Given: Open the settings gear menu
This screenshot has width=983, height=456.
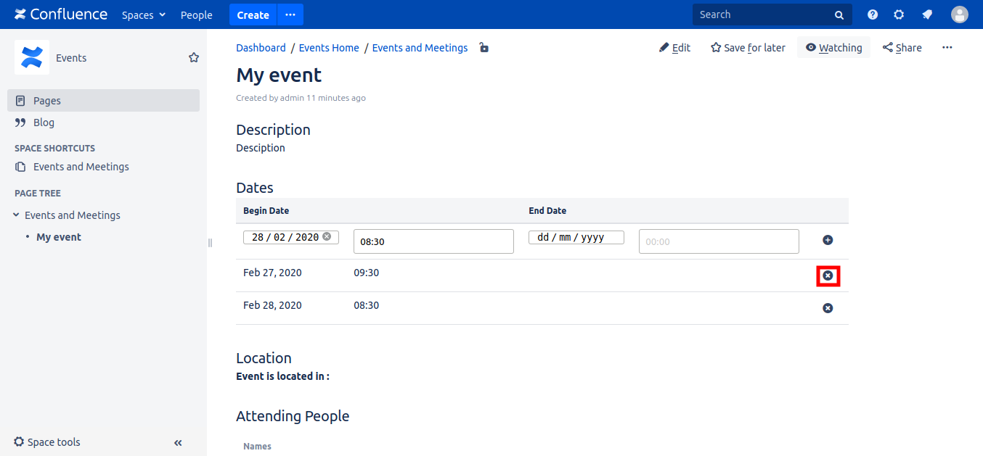Looking at the screenshot, I should click(x=899, y=14).
